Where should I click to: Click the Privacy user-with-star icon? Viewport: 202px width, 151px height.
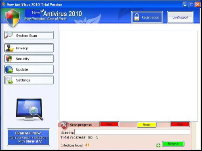click(10, 48)
